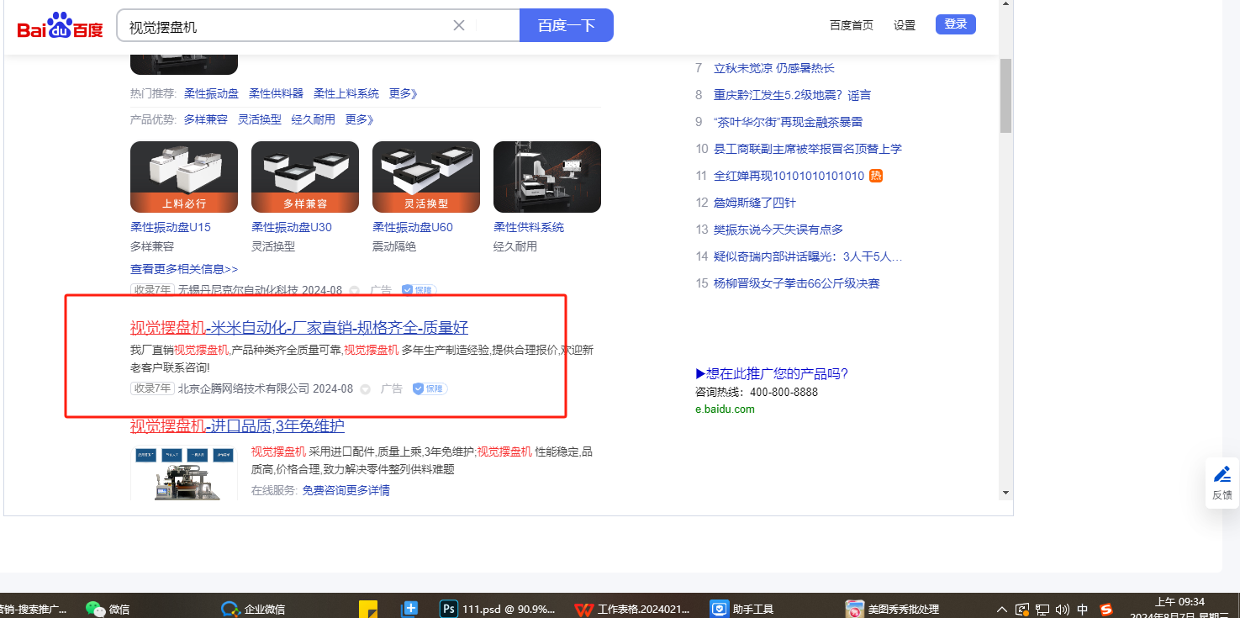This screenshot has width=1240, height=618.
Task: Click the 百度一下 search button
Action: click(567, 25)
